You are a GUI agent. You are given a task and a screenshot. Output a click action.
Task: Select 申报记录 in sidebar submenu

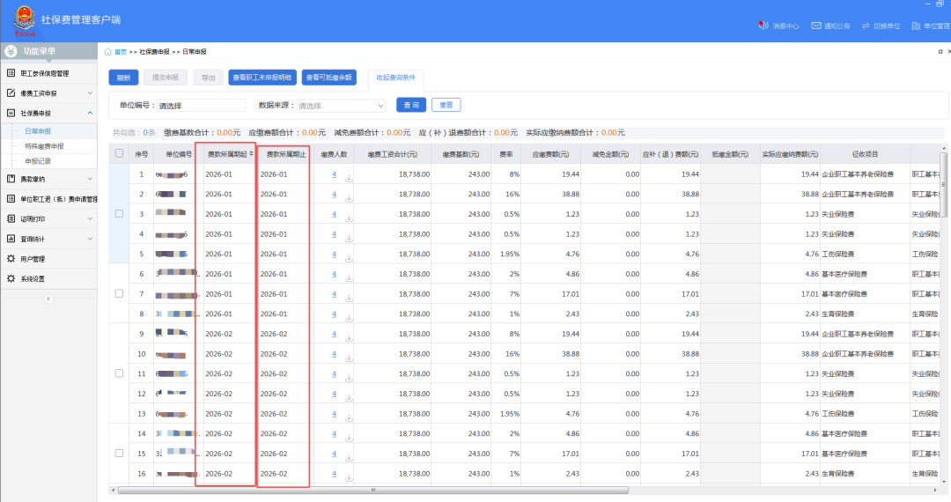[x=38, y=161]
